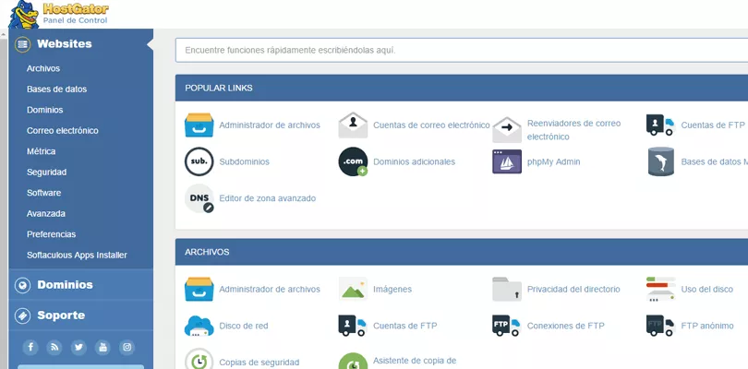Viewport: 748px width, 369px height.
Task: Select Avanzada in the sidebar
Action: [46, 214]
